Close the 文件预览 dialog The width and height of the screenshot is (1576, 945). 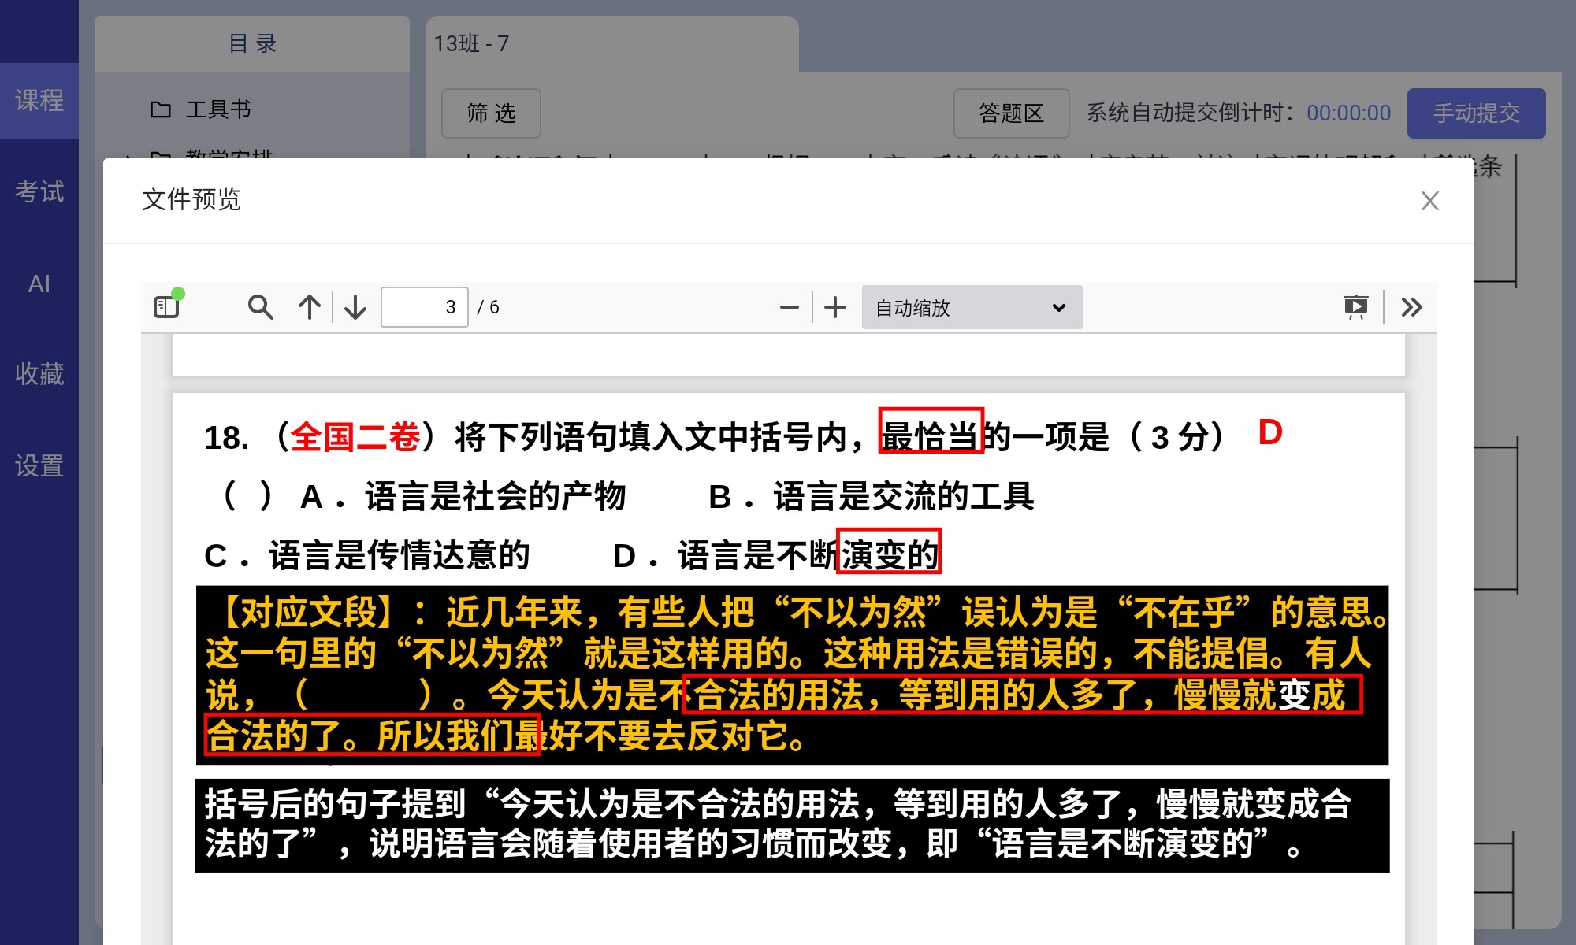(x=1429, y=201)
